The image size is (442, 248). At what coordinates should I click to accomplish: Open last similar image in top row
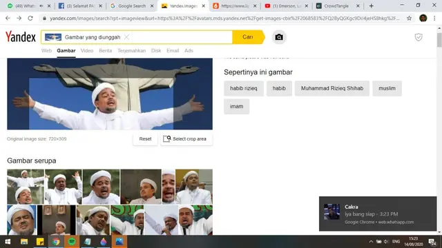(x=194, y=187)
